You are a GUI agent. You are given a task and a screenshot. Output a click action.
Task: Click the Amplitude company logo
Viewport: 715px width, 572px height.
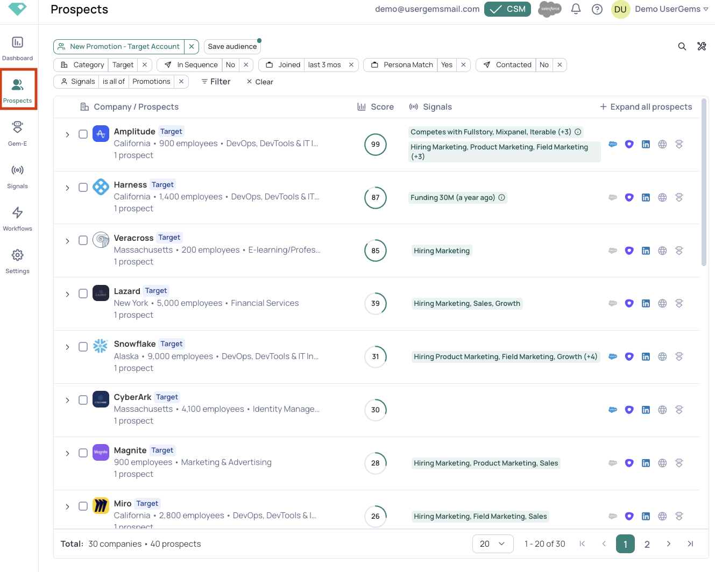[101, 133]
